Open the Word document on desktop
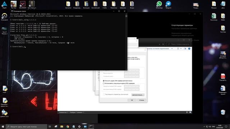This screenshot has width=230, height=129. 223,90
